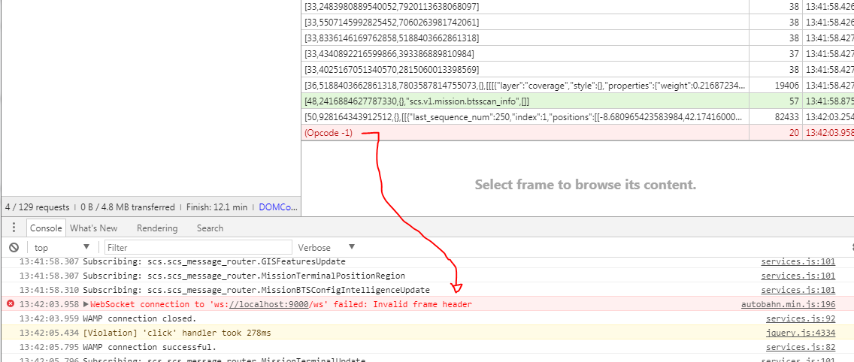Viewport: 854px width, 362px height.
Task: Click the 'Finish: 12.1 min' status entry
Action: coord(217,207)
